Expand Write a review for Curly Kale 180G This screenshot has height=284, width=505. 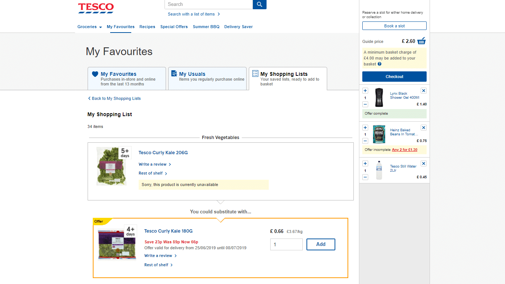(x=160, y=256)
